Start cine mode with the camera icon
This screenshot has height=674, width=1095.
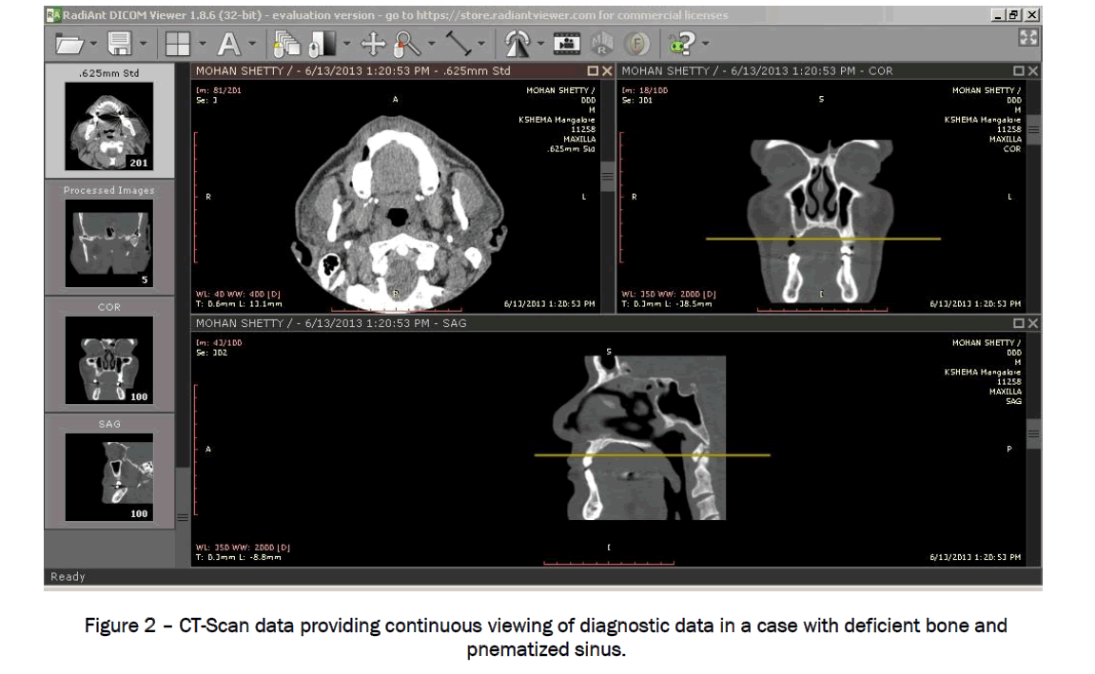click(x=568, y=43)
